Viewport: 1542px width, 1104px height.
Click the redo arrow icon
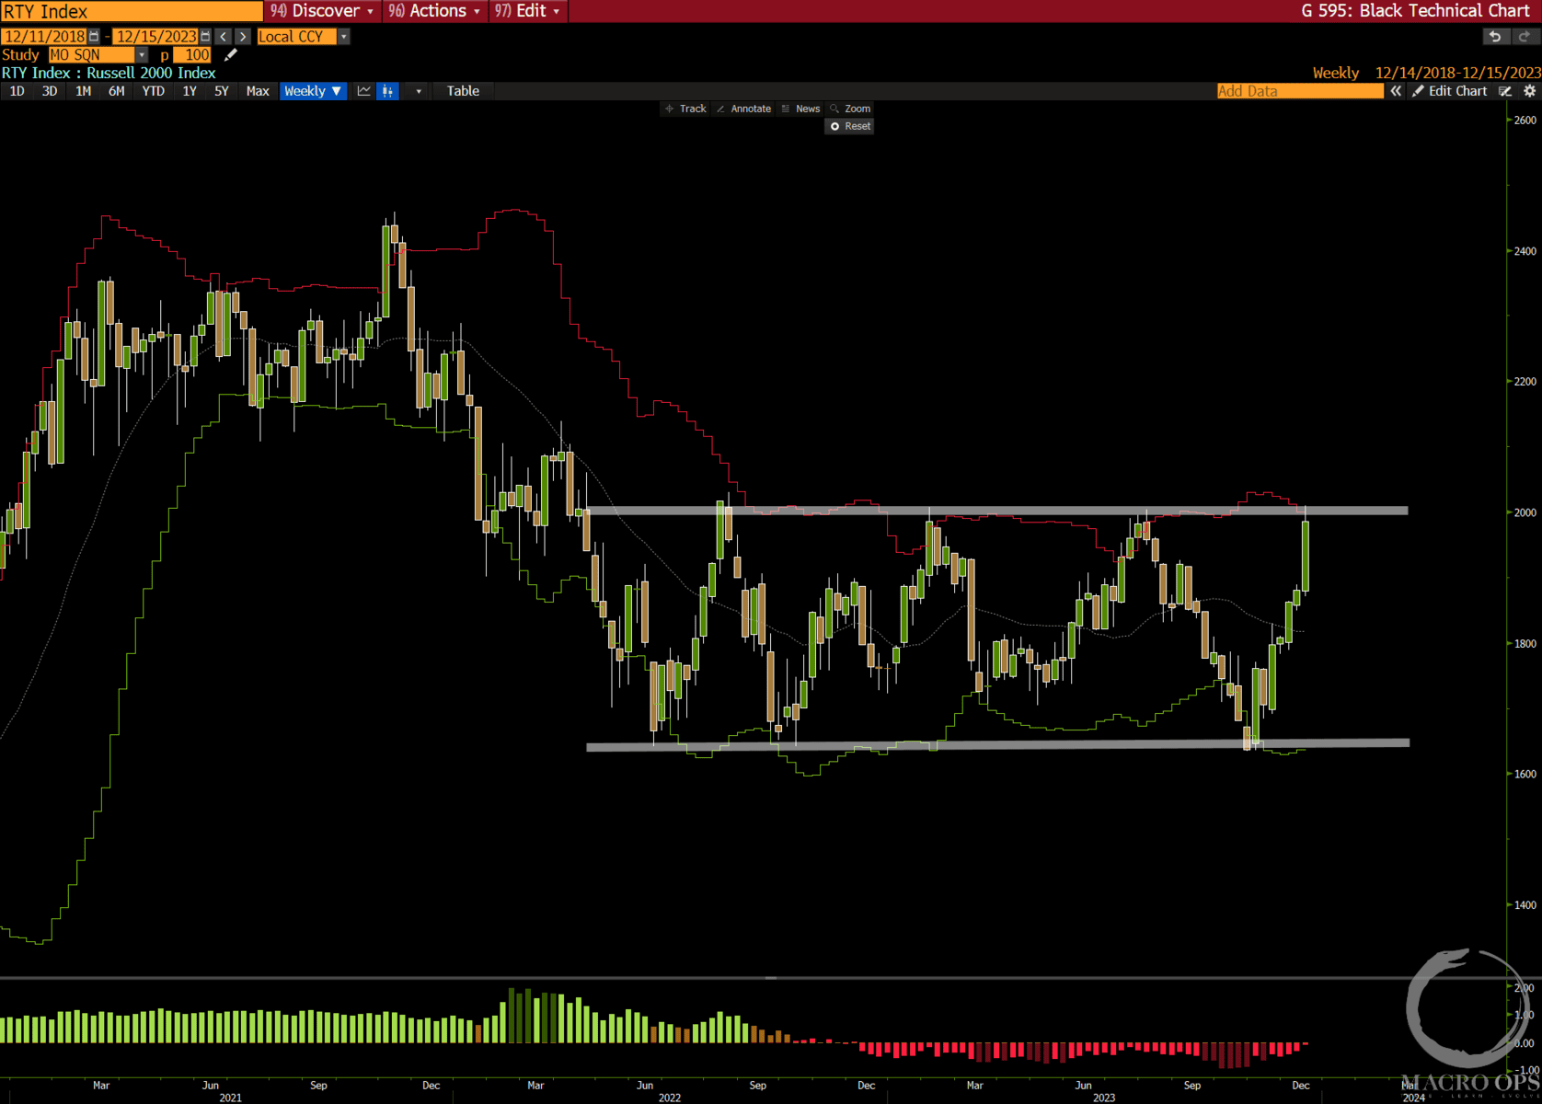[1525, 37]
